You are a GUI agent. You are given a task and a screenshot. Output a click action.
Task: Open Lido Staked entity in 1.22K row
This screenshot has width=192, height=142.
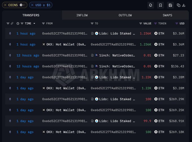(117, 77)
